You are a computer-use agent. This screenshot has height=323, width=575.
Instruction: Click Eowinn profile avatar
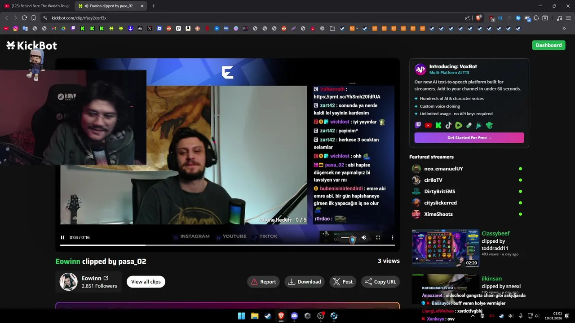(69, 282)
